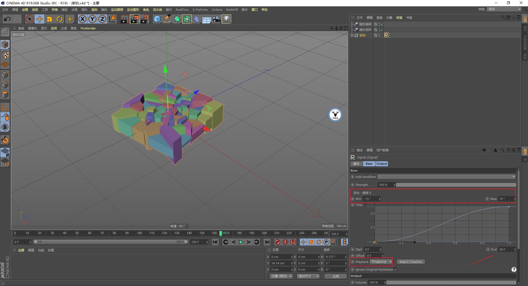Uncheck Ignore Original Keyframes
The image size is (528, 286).
(x=396, y=269)
